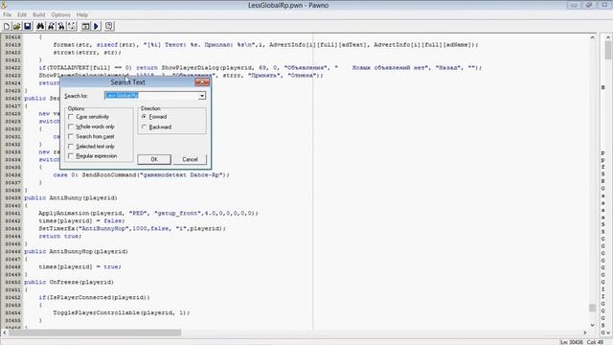Image resolution: width=613 pixels, height=345 pixels.
Task: Select the Backward direction radio button
Action: (x=145, y=126)
